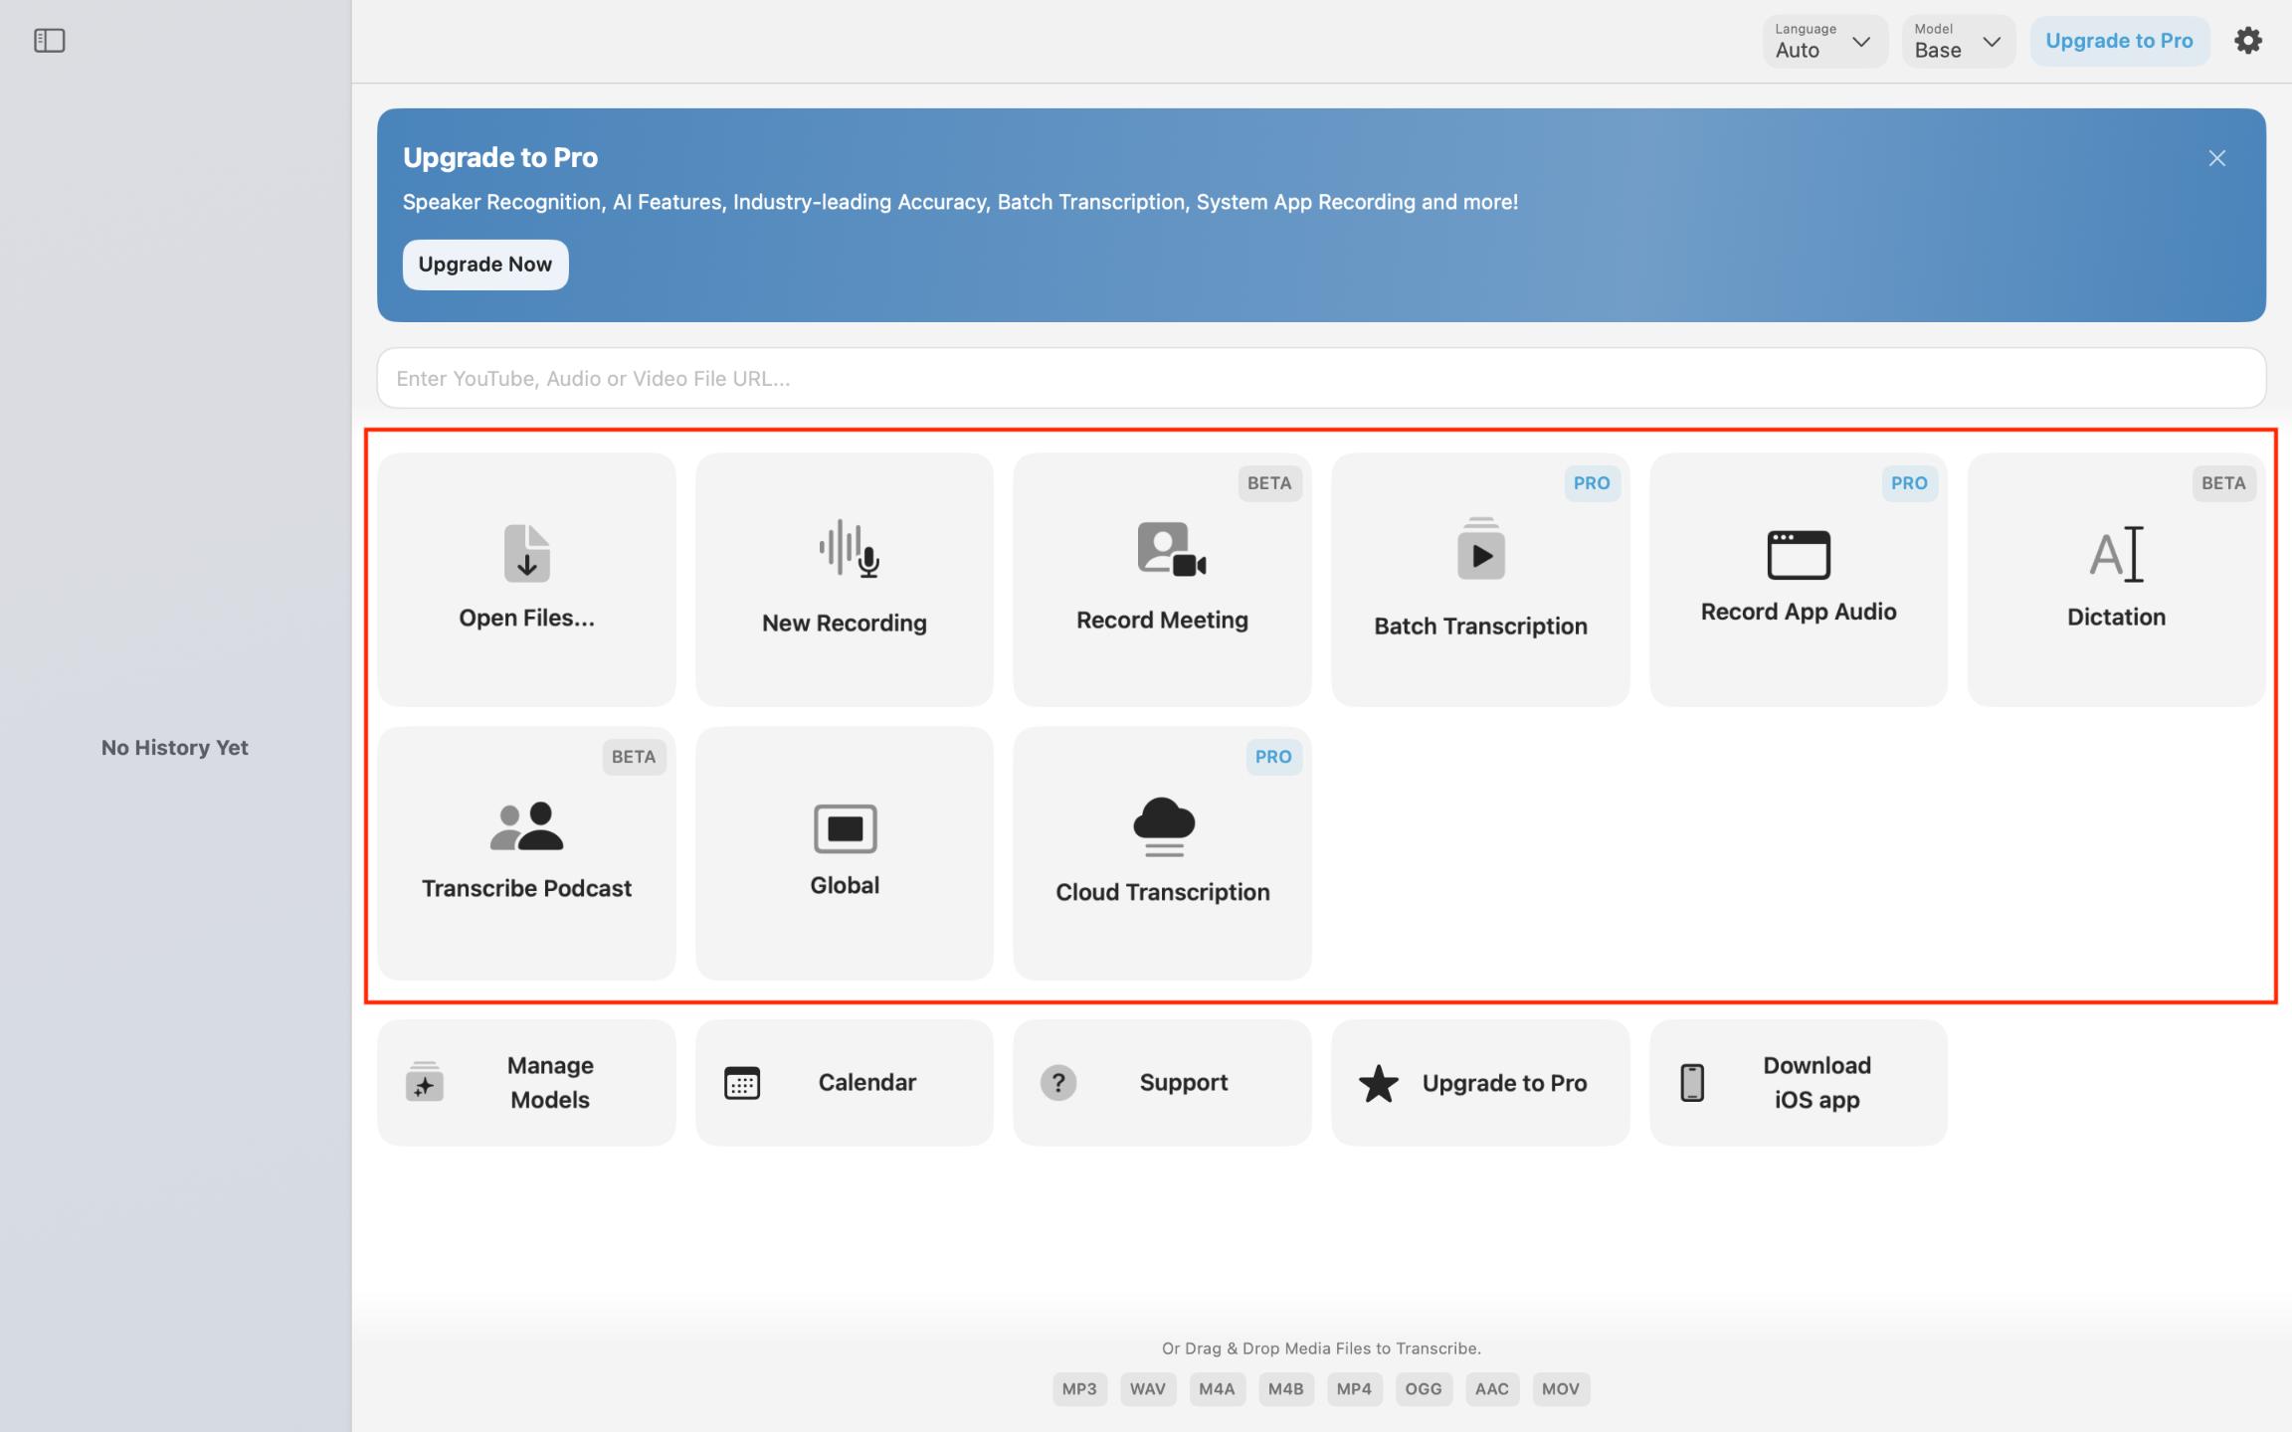Click the Batch Transcription label
Screen dimensions: 2292x1432
coord(1480,626)
